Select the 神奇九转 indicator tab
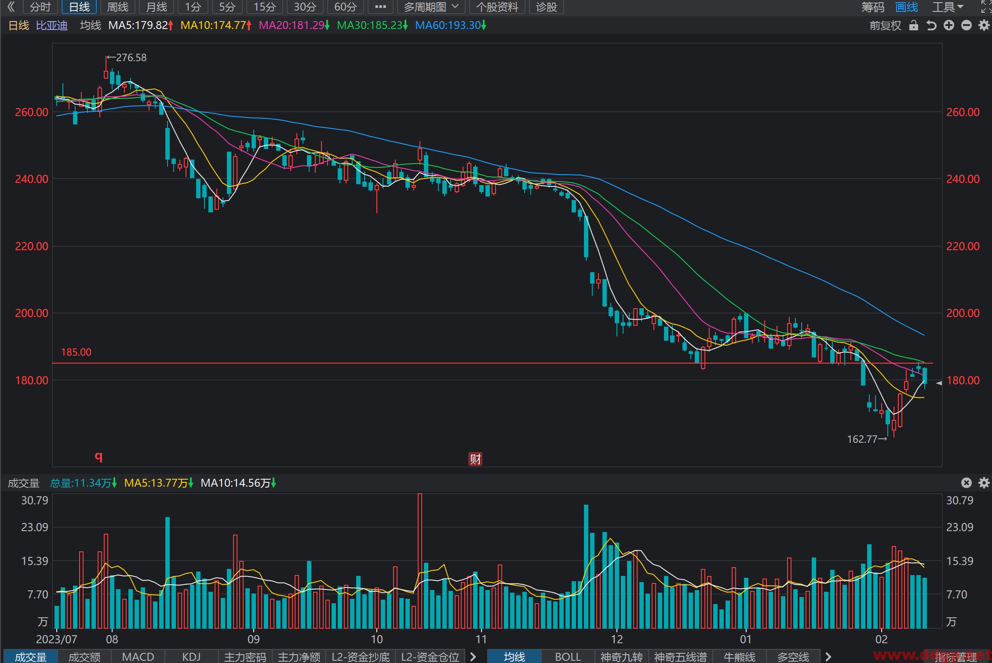 click(x=622, y=656)
